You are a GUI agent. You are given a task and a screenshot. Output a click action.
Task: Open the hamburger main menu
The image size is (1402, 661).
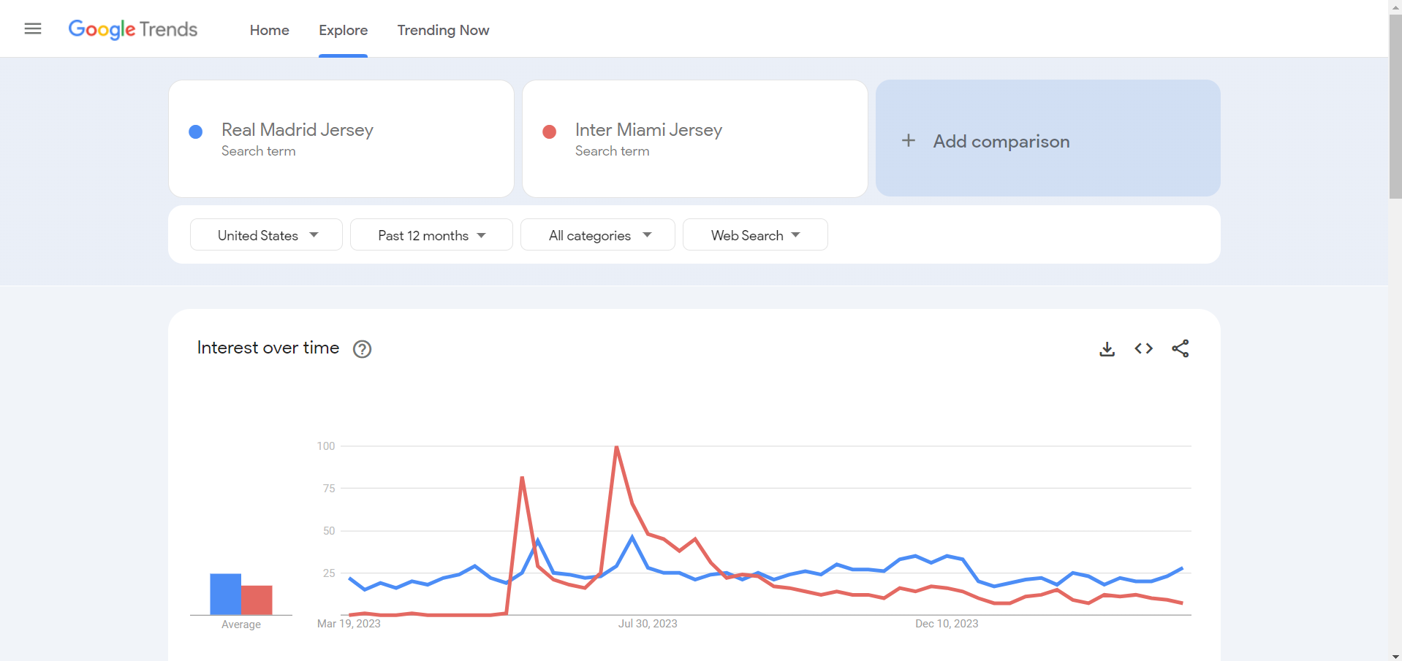coord(33,29)
